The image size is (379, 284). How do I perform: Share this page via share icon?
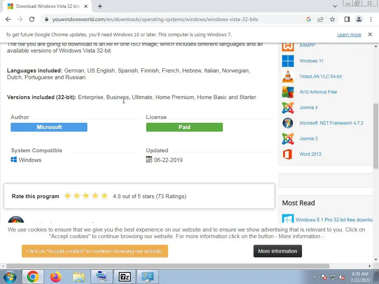[x=321, y=19]
